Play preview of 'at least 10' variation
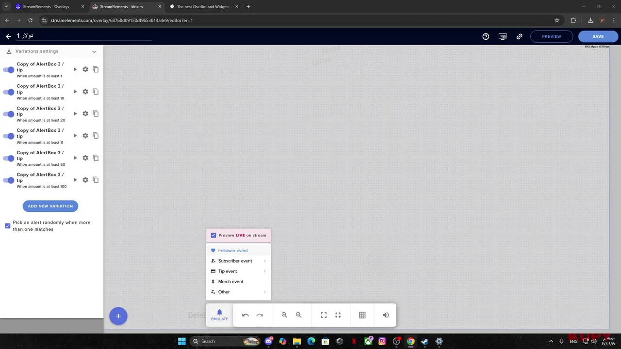This screenshot has height=349, width=621. tap(75, 92)
